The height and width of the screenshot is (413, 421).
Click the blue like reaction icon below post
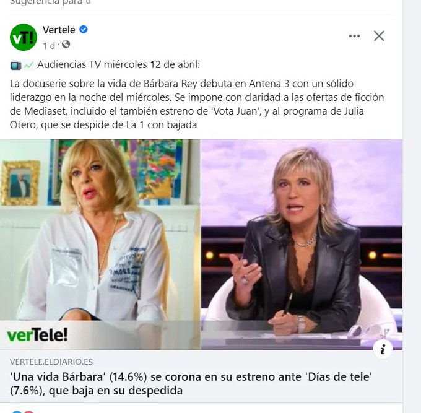(x=17, y=411)
